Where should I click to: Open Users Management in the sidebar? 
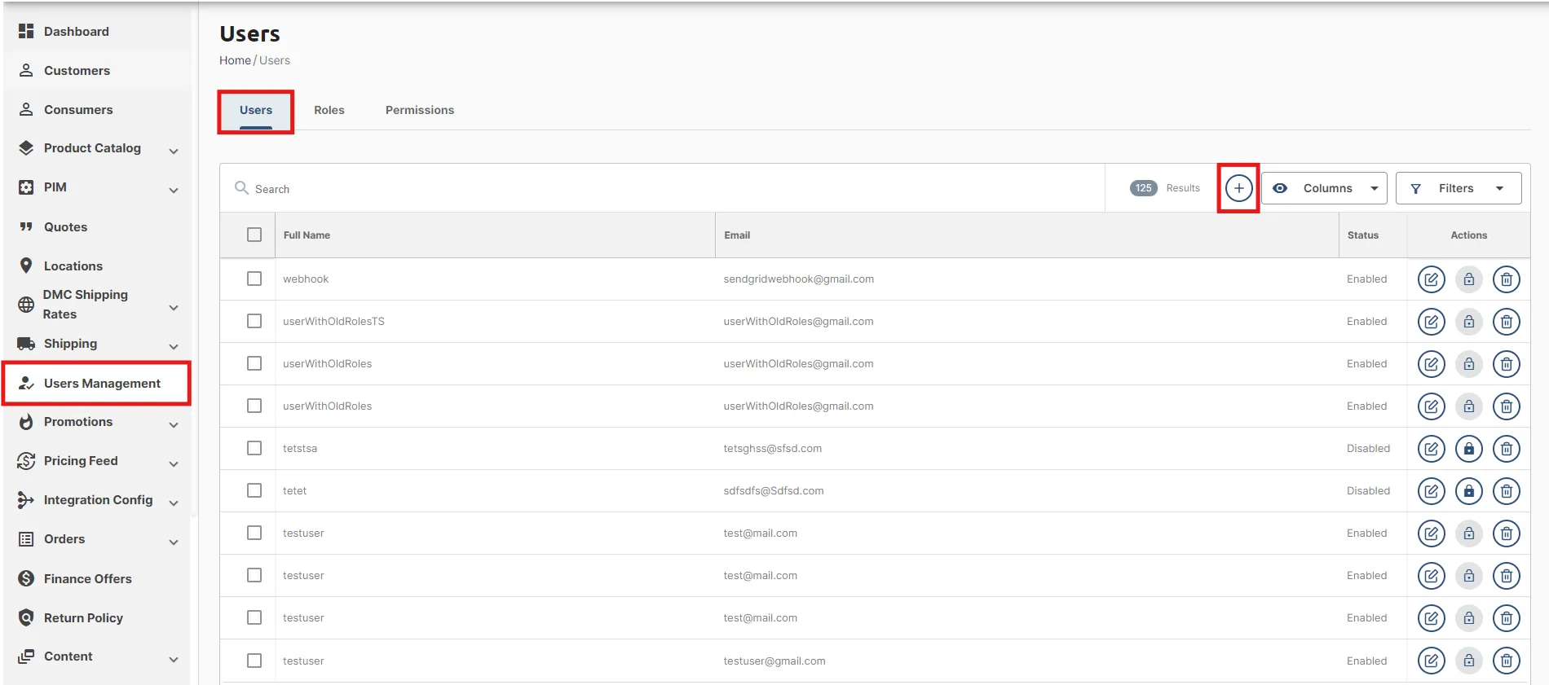[x=96, y=384]
